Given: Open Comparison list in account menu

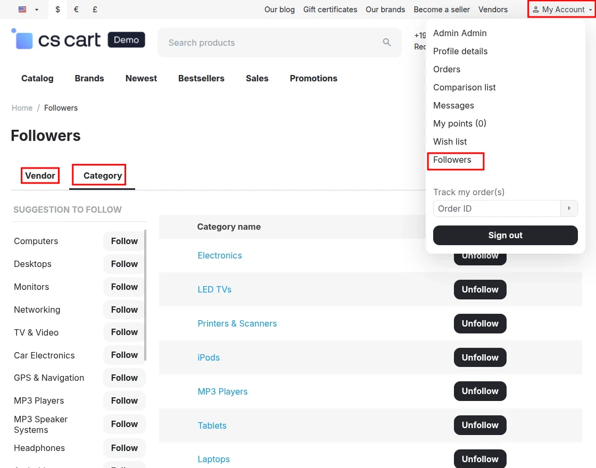Looking at the screenshot, I should click(x=464, y=87).
